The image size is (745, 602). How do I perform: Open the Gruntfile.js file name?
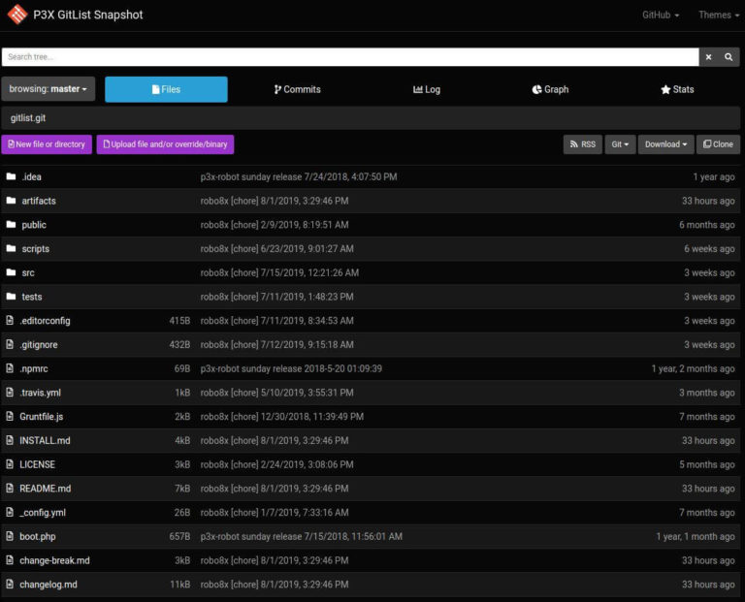pyautogui.click(x=42, y=417)
